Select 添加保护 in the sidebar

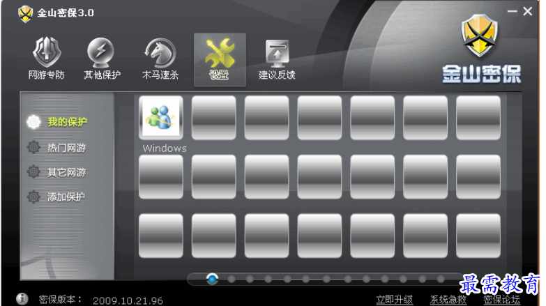coord(66,197)
